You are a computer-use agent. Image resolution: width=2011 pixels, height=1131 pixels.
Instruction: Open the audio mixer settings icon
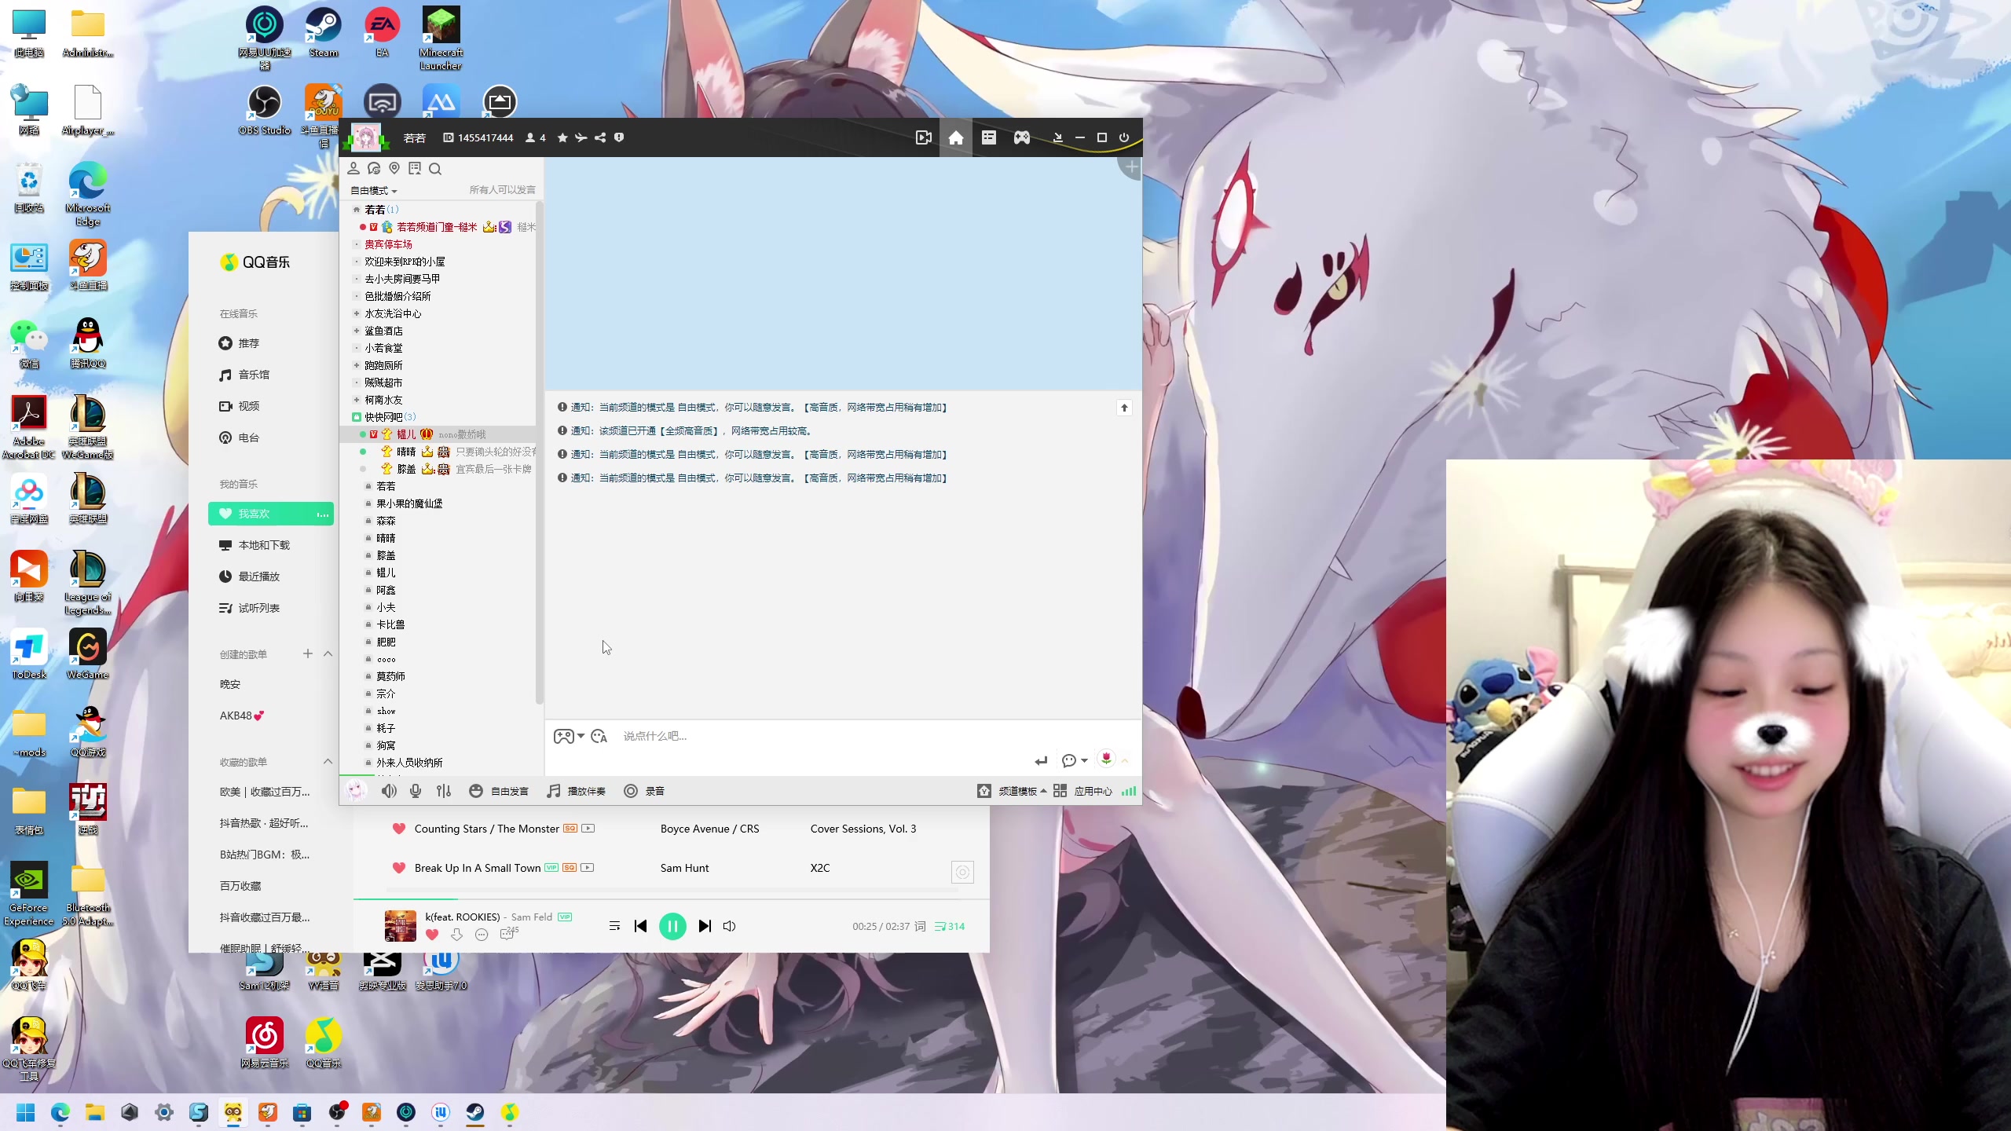click(x=444, y=791)
